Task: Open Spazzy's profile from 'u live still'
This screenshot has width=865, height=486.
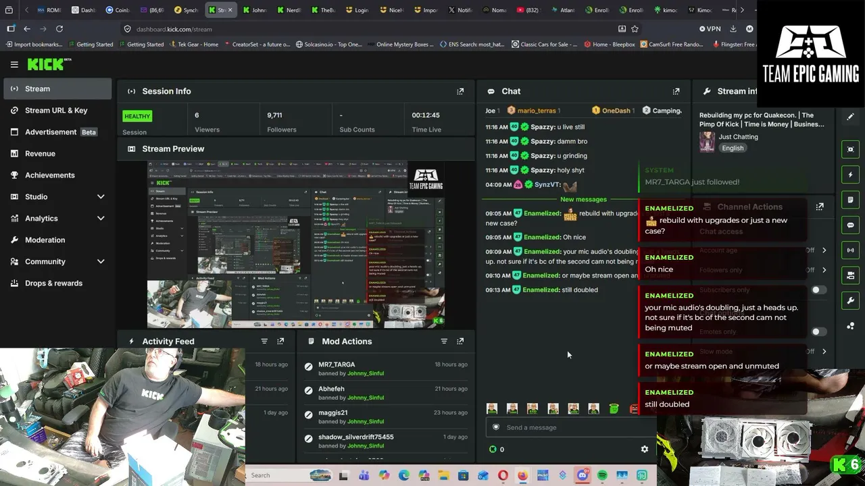Action: [542, 127]
